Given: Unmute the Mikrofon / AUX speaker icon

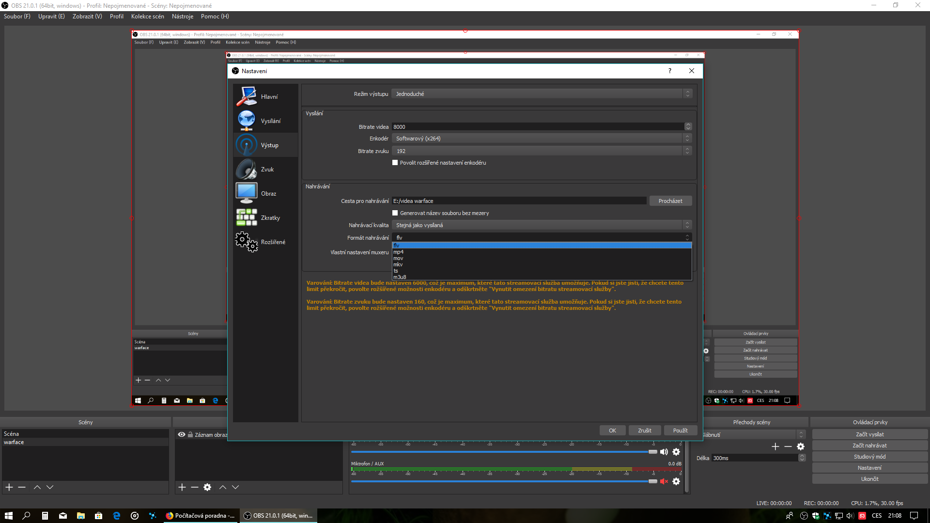Looking at the screenshot, I should pyautogui.click(x=664, y=481).
